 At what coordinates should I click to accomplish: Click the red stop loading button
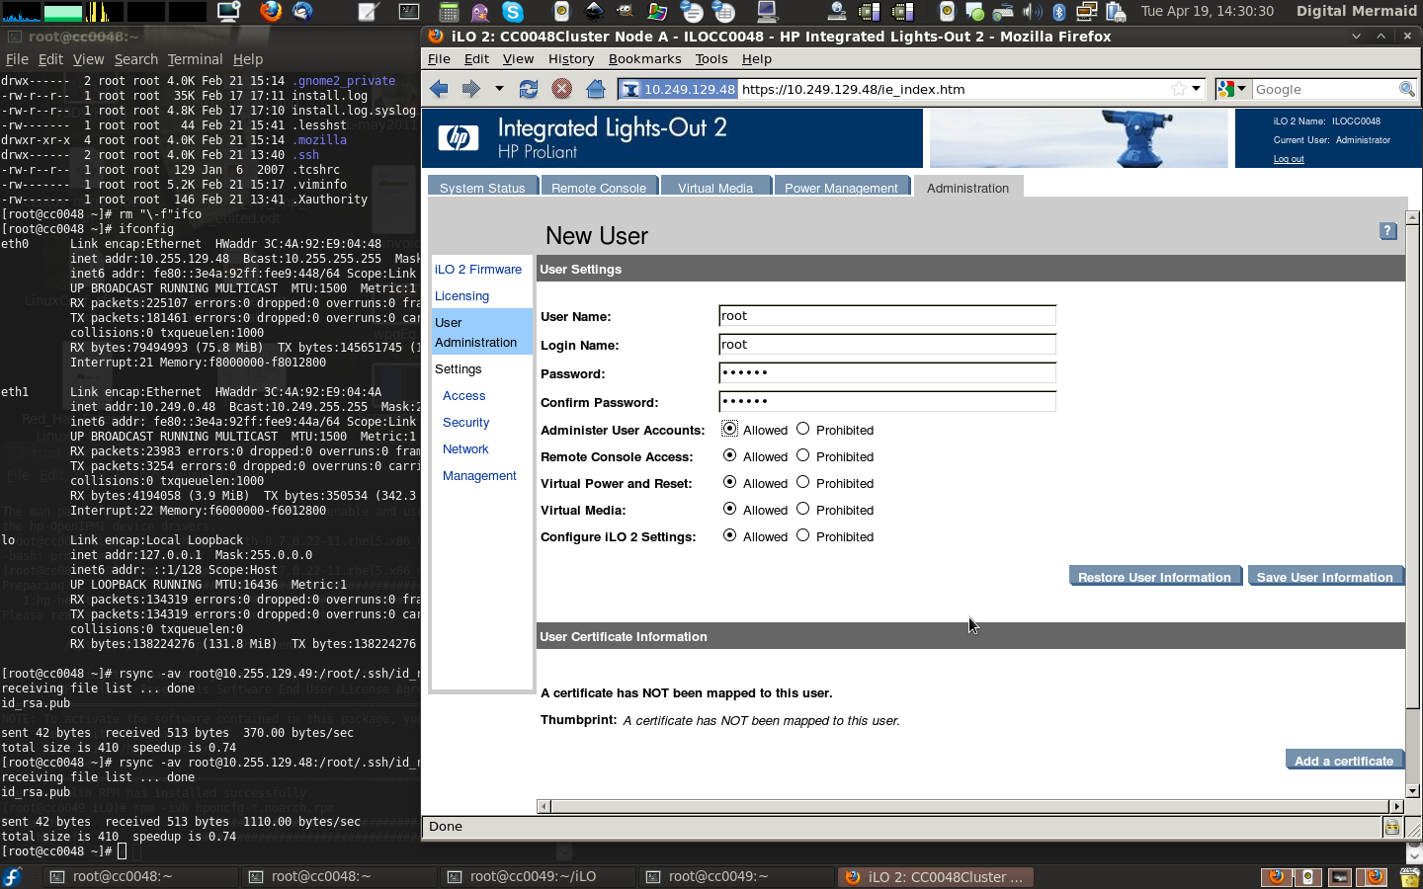[x=561, y=89]
